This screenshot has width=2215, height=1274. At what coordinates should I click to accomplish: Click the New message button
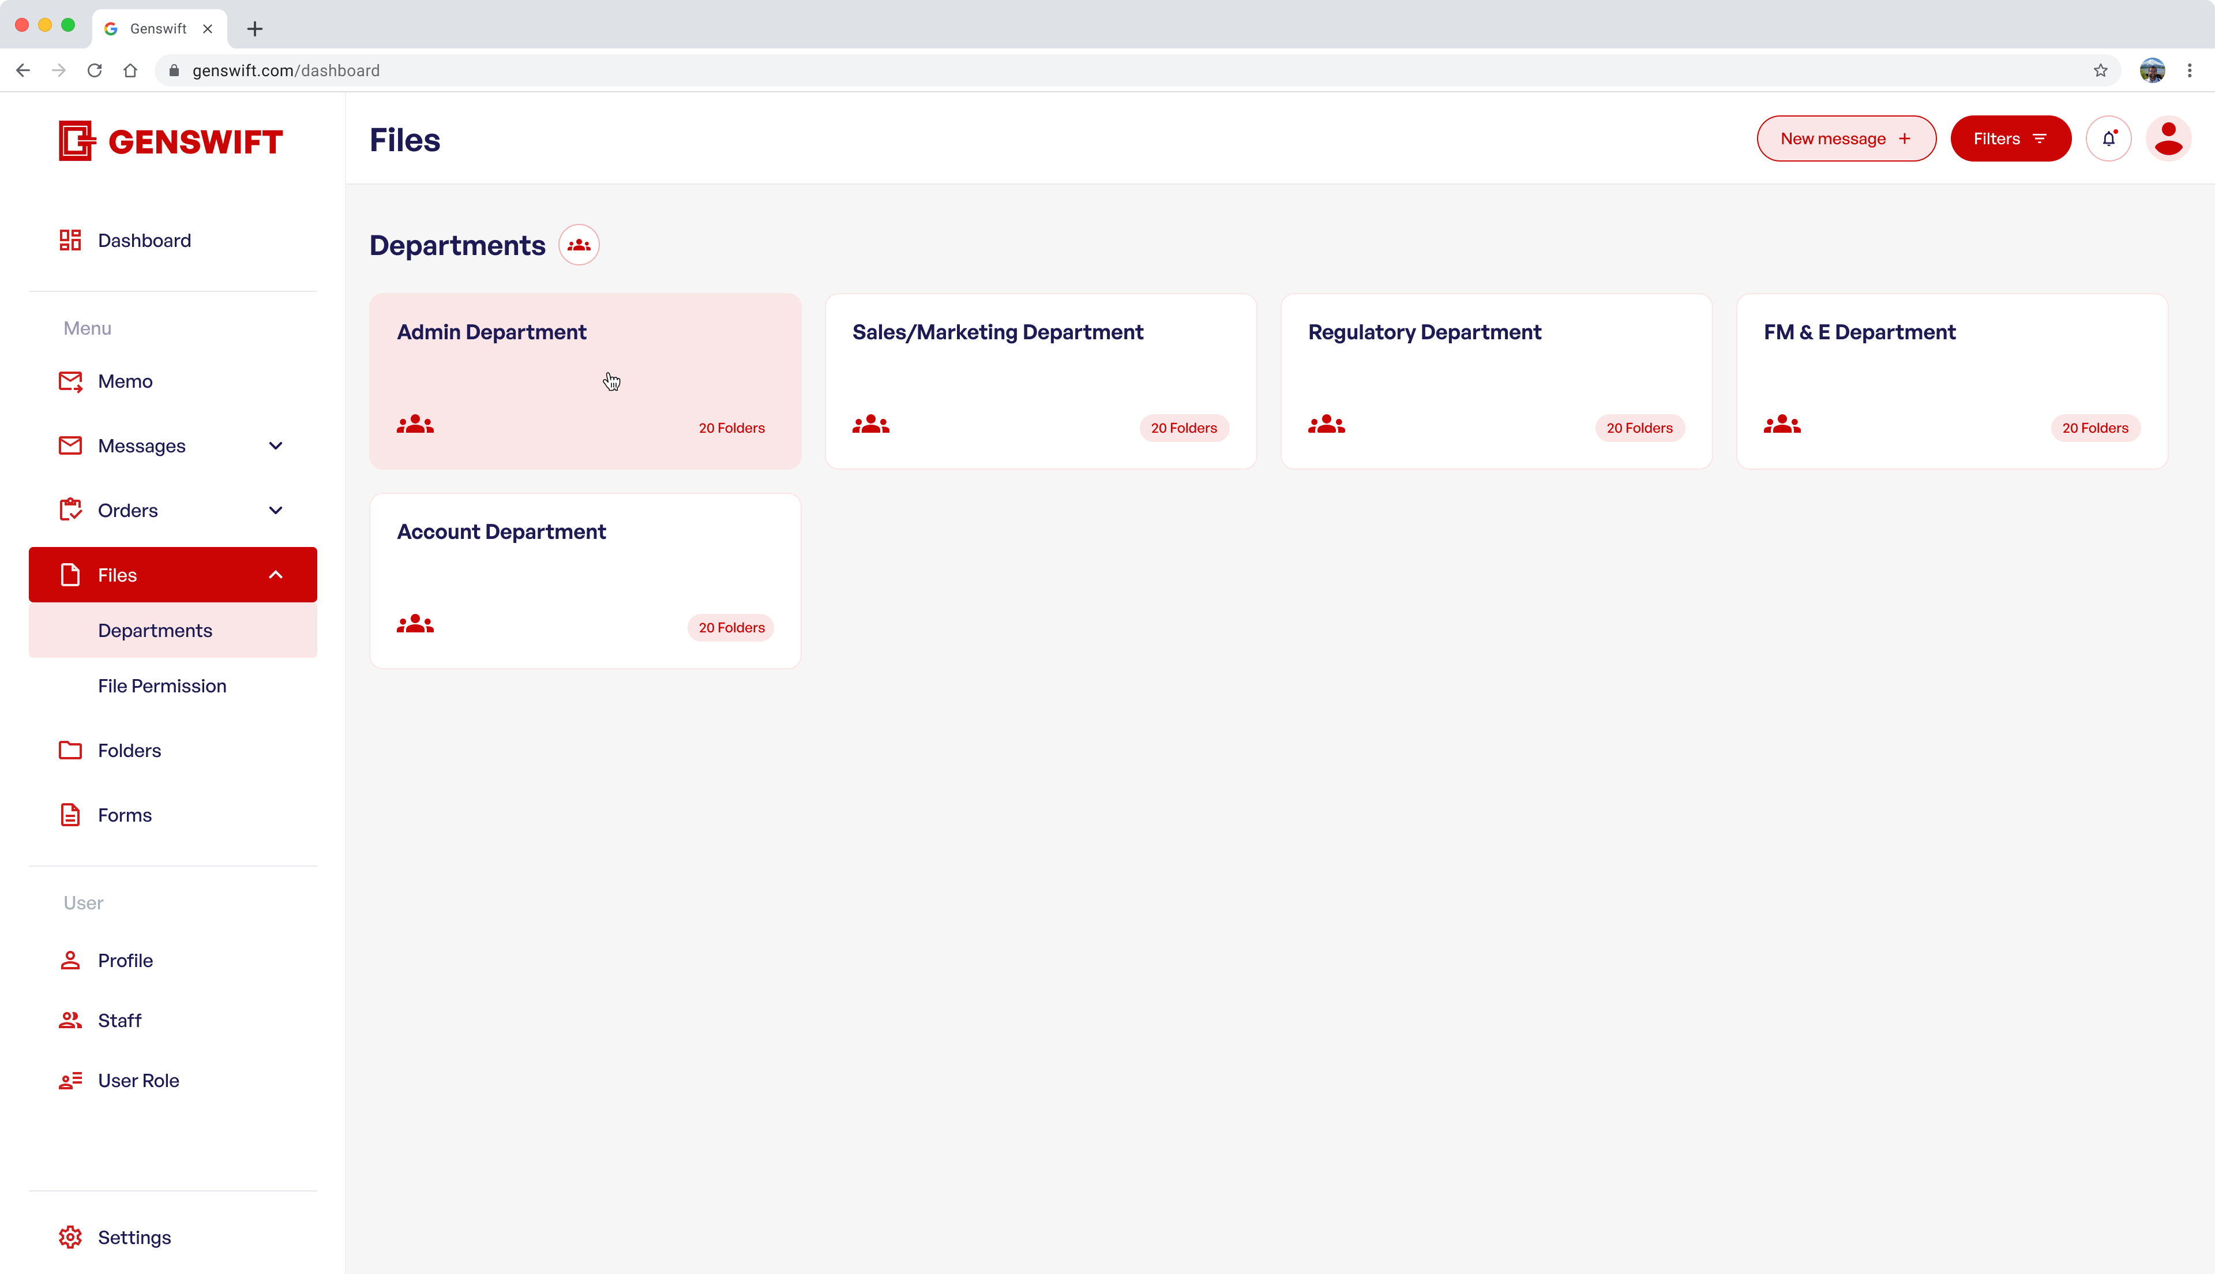(1846, 138)
